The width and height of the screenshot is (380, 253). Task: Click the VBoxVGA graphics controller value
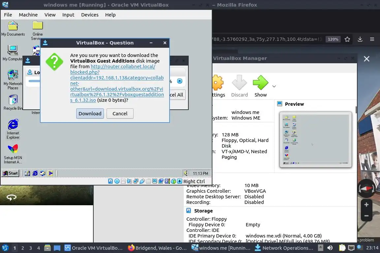[x=255, y=191]
